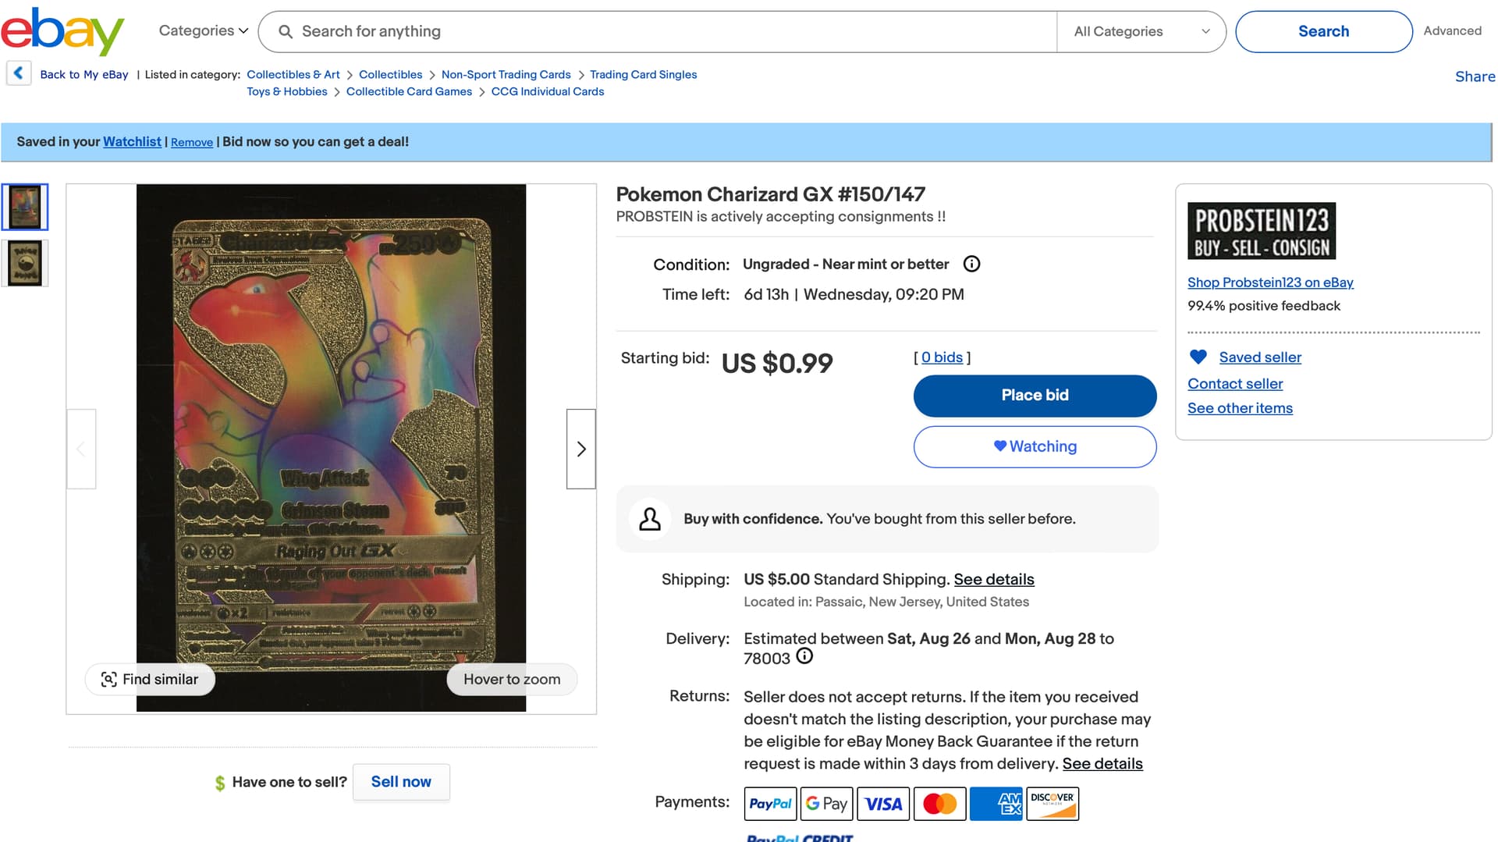Open the Trading Card Singles breadcrumb
The height and width of the screenshot is (842, 1498).
point(643,75)
